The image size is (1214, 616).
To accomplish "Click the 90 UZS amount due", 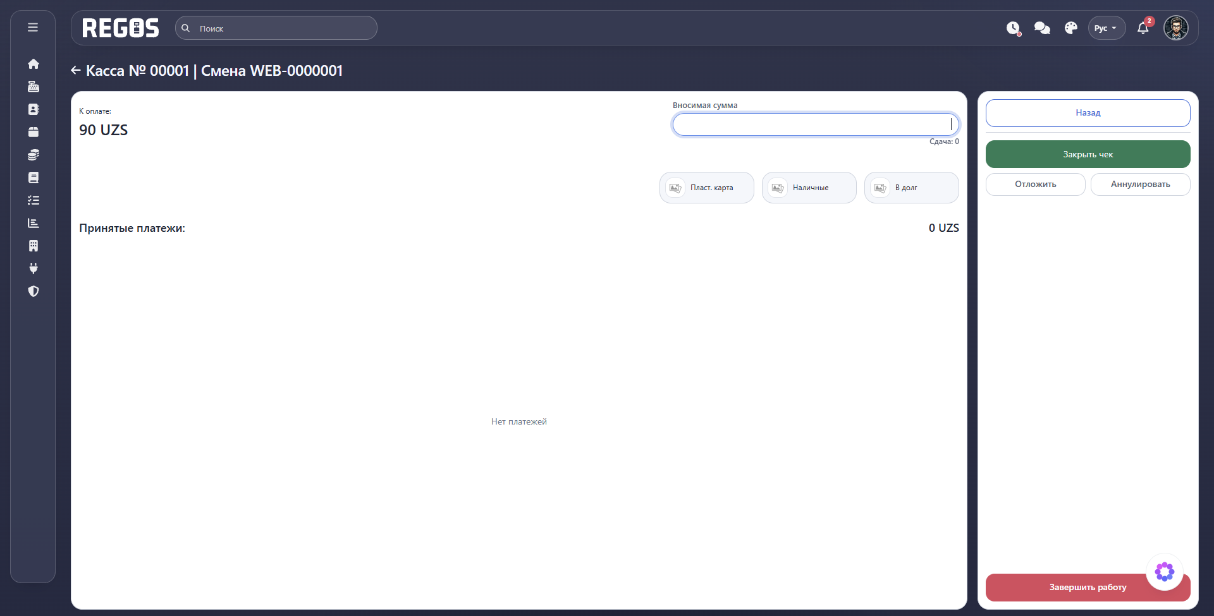I will pos(104,130).
